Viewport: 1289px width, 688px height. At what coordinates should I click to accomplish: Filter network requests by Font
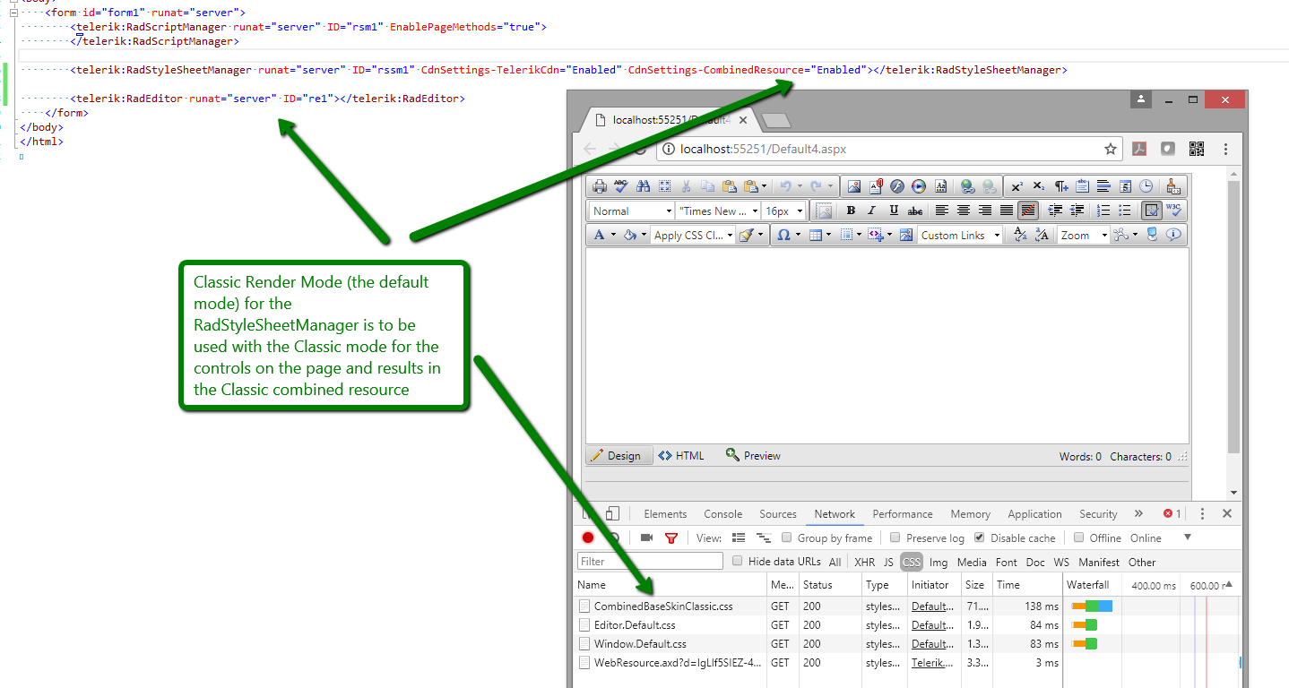click(x=1007, y=562)
